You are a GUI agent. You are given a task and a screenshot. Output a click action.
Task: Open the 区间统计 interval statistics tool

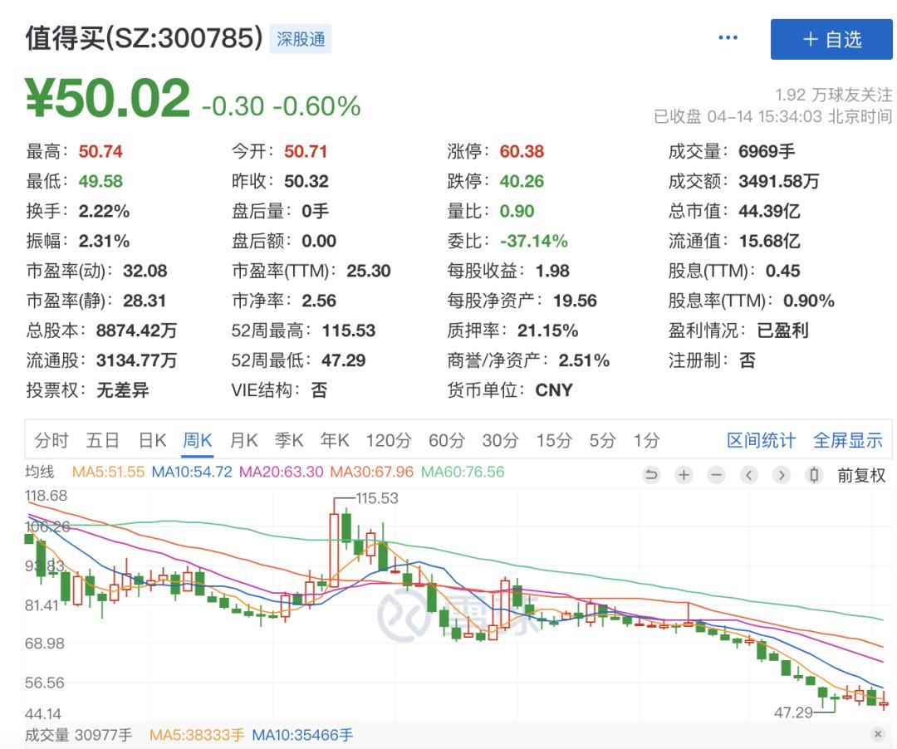click(x=762, y=441)
